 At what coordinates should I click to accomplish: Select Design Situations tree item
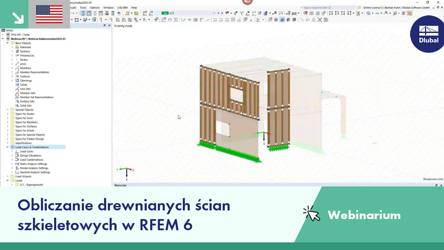pyautogui.click(x=31, y=156)
